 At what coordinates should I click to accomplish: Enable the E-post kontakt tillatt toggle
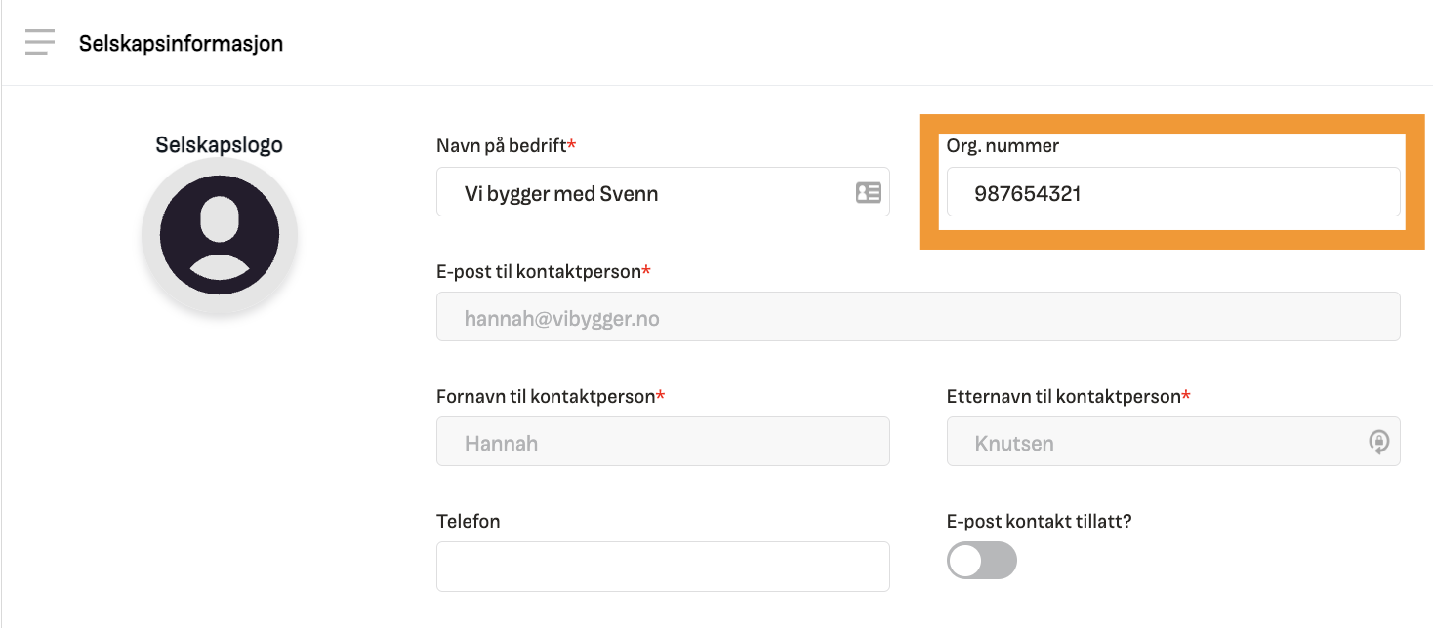(x=982, y=561)
